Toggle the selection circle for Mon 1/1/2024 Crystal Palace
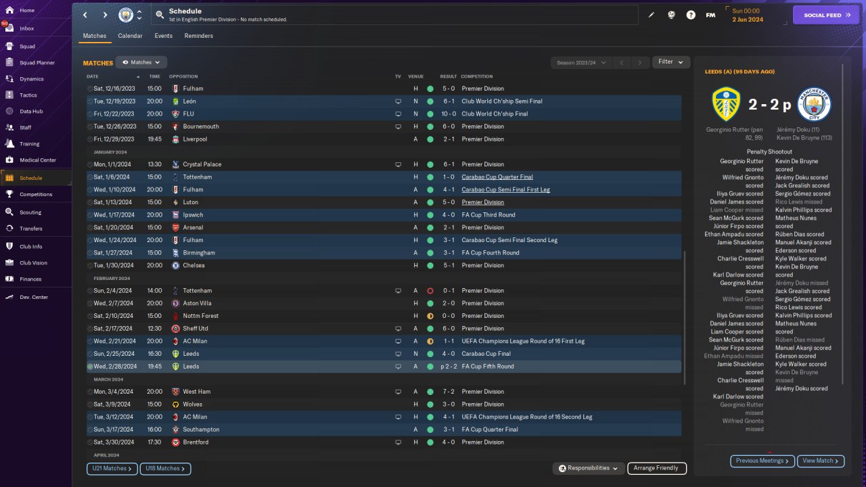The width and height of the screenshot is (866, 487). point(90,164)
